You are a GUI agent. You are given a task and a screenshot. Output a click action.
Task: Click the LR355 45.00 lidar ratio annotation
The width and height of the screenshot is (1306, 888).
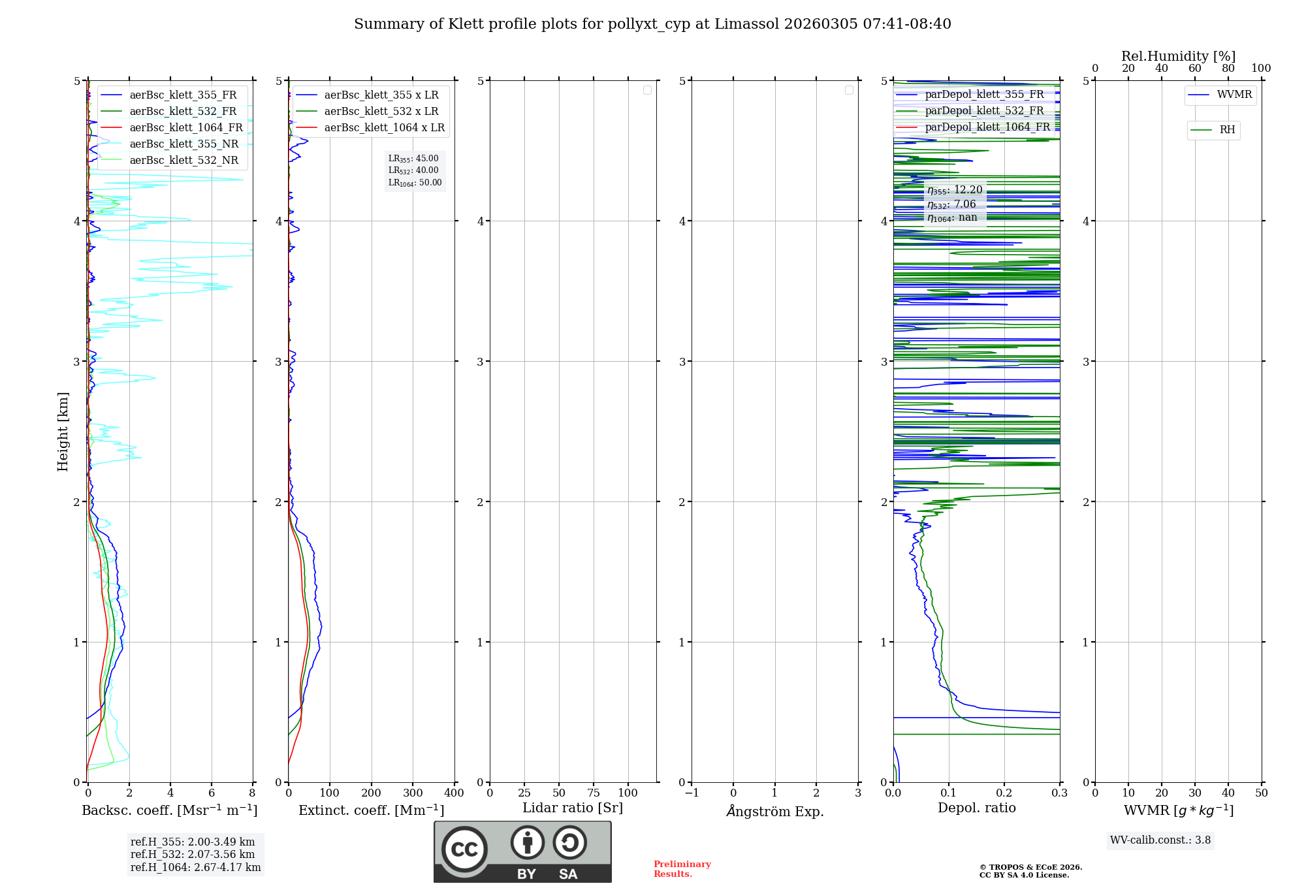click(x=413, y=159)
